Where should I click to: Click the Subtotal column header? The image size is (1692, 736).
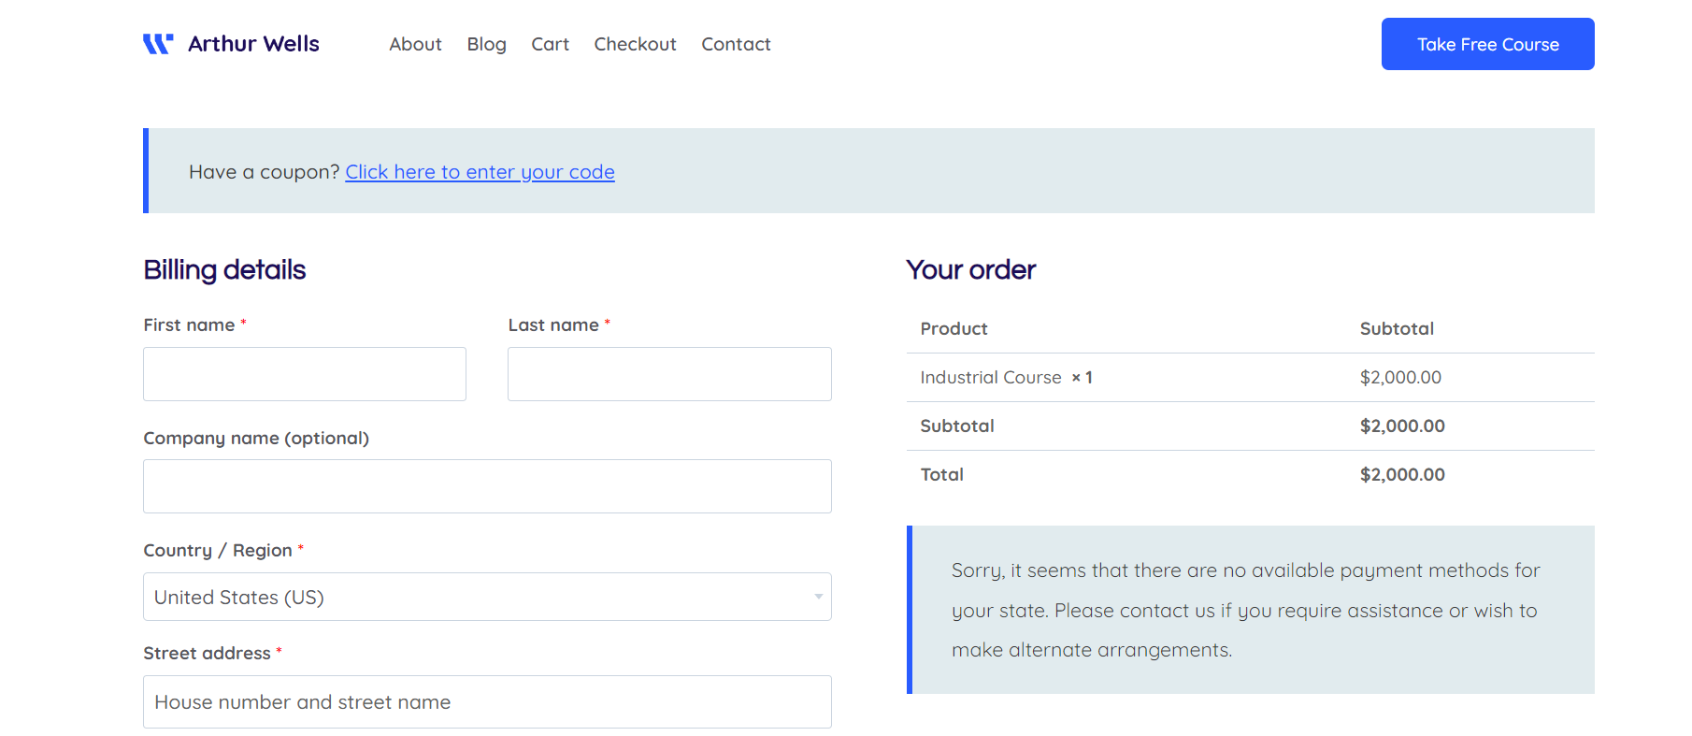1397,329
